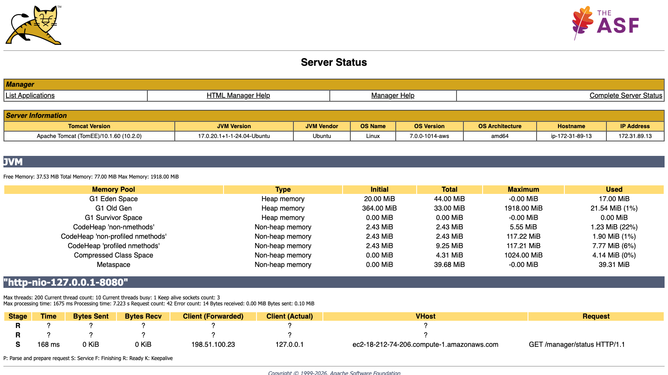Select actual client '127.0.0.1' cell

(x=289, y=345)
